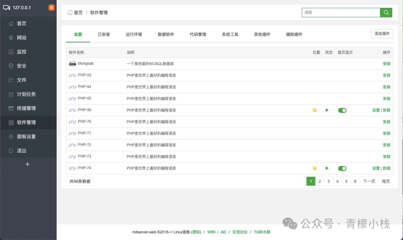Go to page 6 in pagination
This screenshot has height=240, width=403.
(355, 181)
